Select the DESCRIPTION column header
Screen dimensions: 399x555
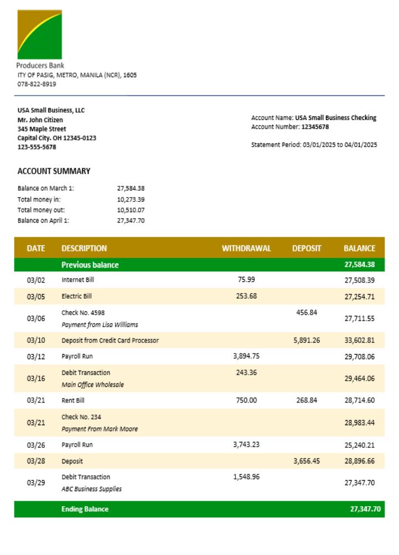tap(84, 249)
